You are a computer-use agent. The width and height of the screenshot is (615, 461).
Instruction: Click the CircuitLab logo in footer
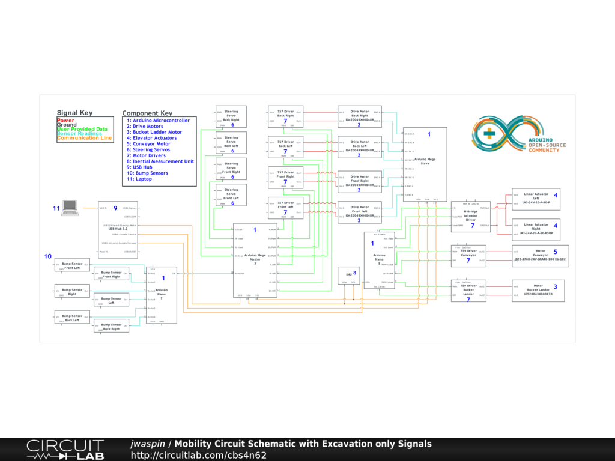[x=65, y=450]
